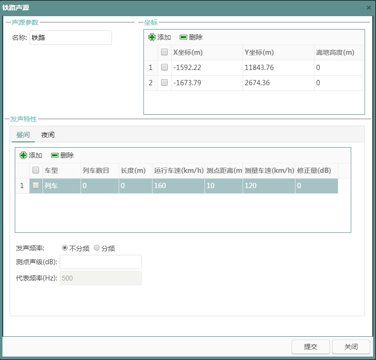
Task: Click the 离地高度 cell in coordinate row 2
Action: click(338, 83)
